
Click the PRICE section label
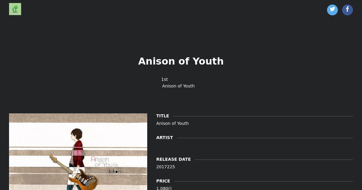(163, 181)
